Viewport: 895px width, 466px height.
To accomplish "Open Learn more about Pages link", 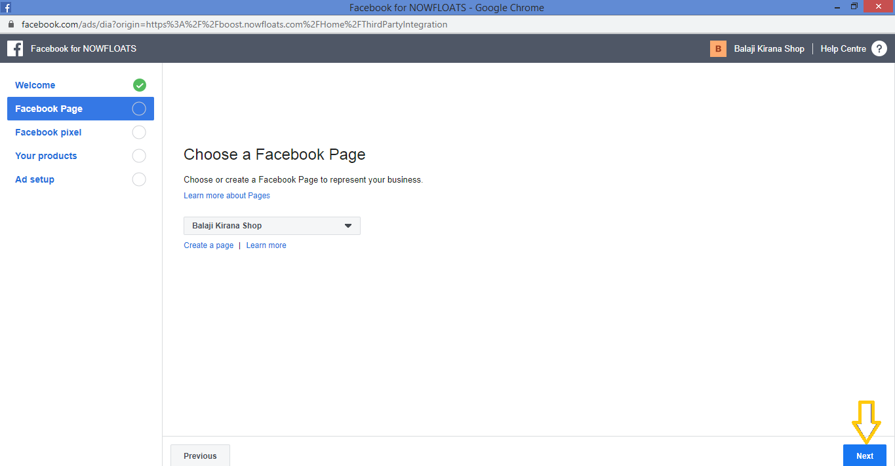I will 227,196.
